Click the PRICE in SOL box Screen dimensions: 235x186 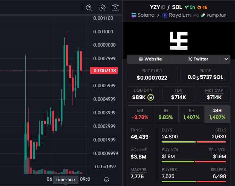point(205,75)
